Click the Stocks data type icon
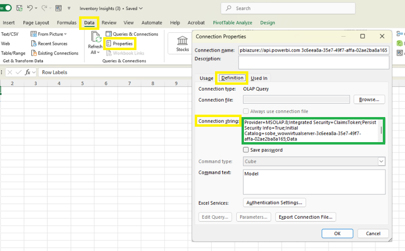Image resolution: width=405 pixels, height=251 pixels. point(182,42)
